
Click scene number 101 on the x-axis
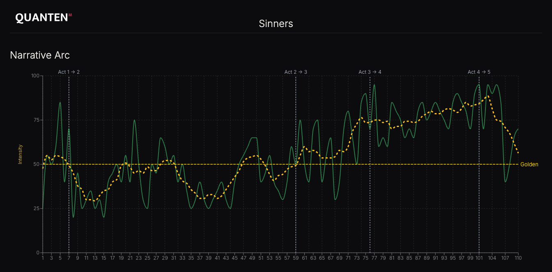coord(479,258)
